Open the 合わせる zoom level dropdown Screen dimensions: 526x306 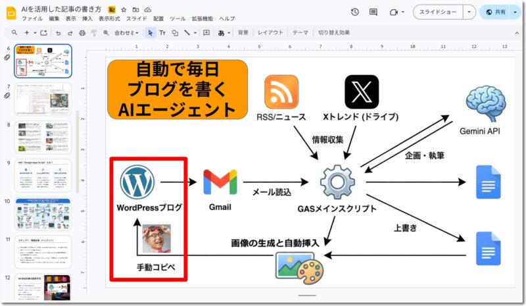[x=126, y=33]
